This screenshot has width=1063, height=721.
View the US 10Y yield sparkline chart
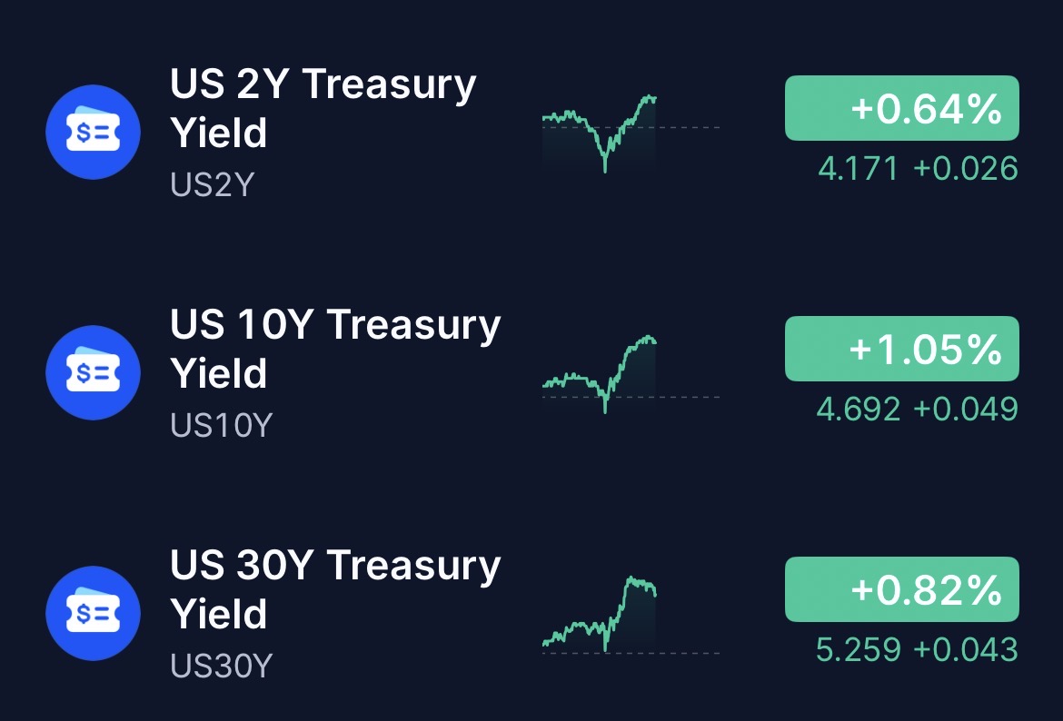631,374
